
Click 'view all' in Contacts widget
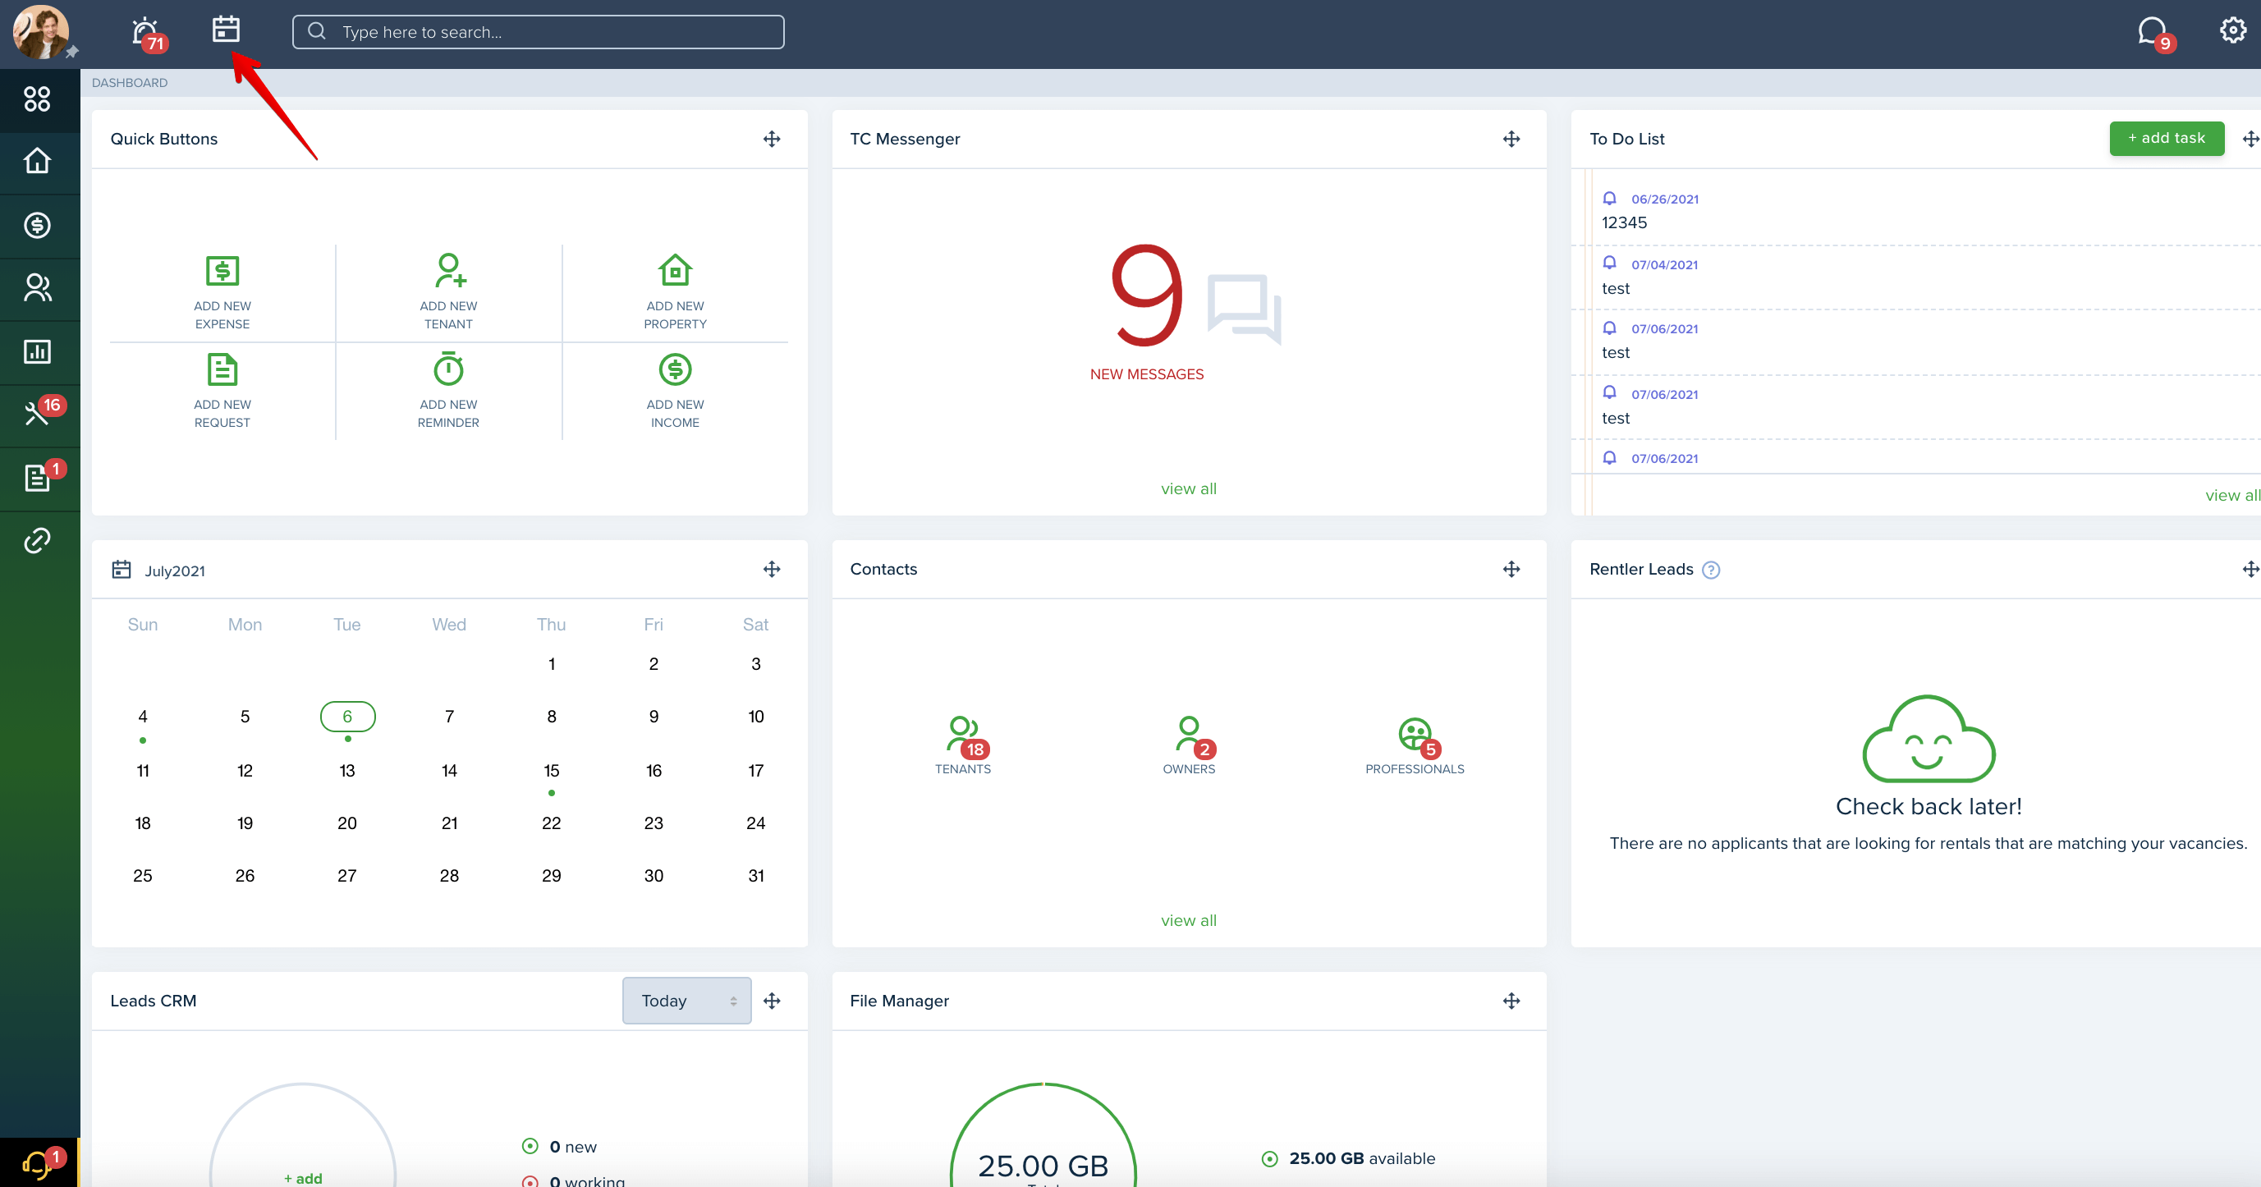[1189, 920]
